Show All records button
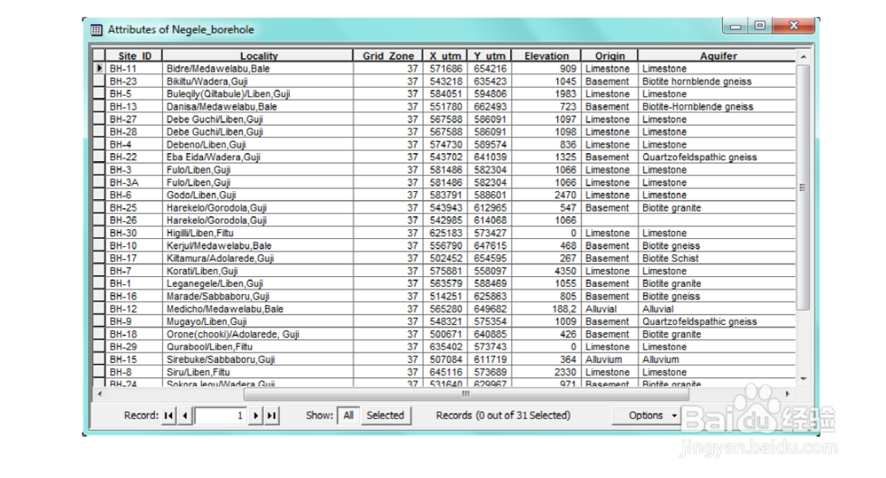Viewport: 886px width, 478px height. tap(348, 415)
